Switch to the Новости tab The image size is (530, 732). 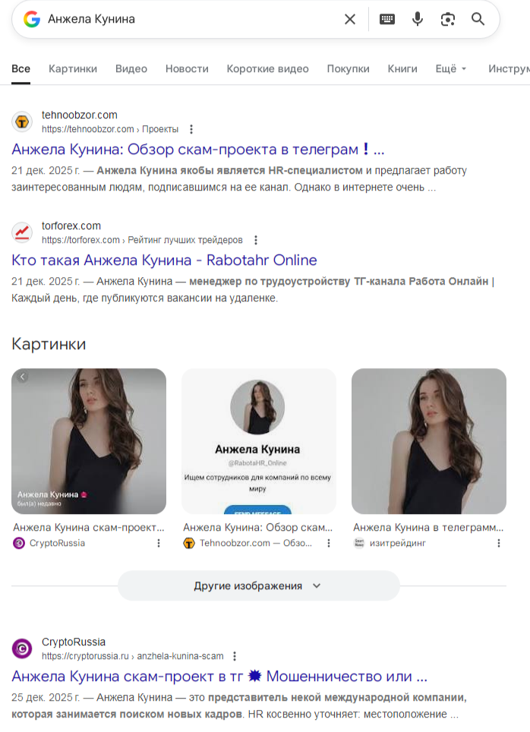[x=187, y=68]
